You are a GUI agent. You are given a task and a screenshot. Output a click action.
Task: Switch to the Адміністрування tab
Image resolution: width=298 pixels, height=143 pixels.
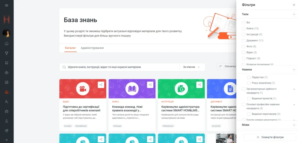[92, 48]
